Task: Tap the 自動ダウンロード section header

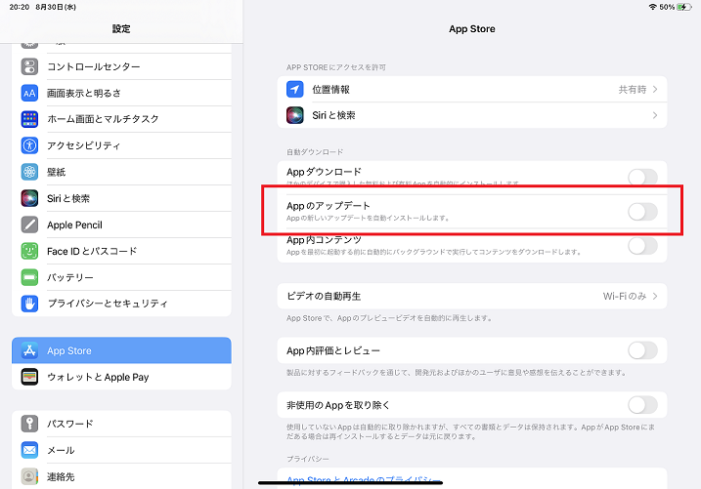Action: click(x=315, y=152)
